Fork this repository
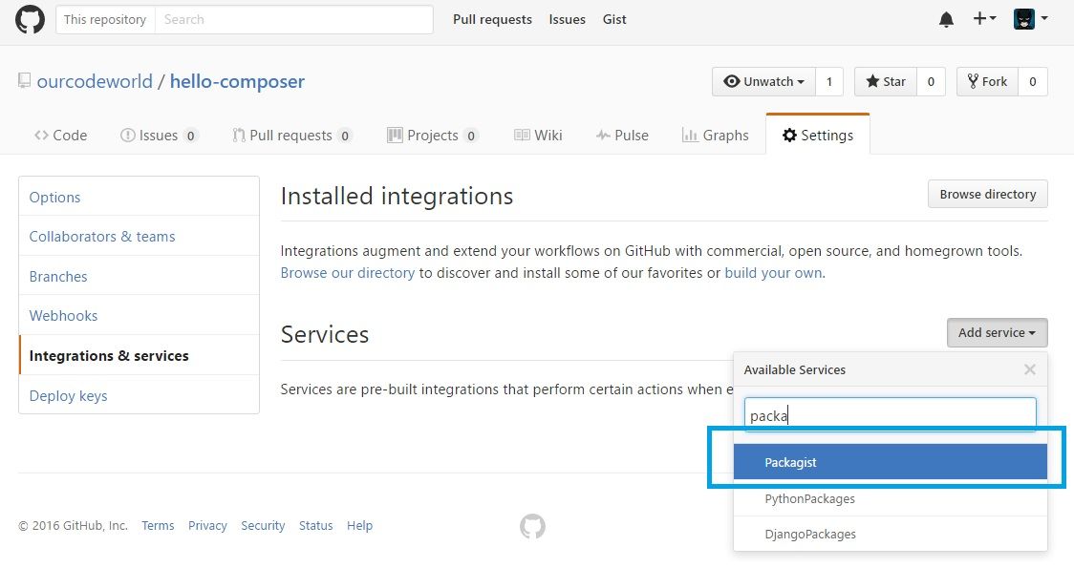The image size is (1074, 568). click(987, 82)
